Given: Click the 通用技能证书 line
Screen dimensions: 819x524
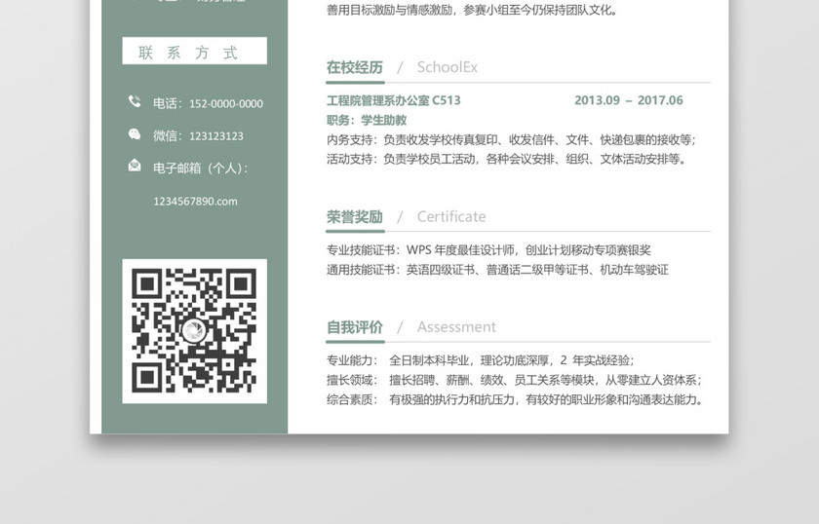Looking at the screenshot, I should (x=498, y=270).
